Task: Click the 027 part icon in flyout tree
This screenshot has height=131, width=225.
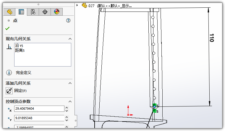Action: click(x=84, y=5)
